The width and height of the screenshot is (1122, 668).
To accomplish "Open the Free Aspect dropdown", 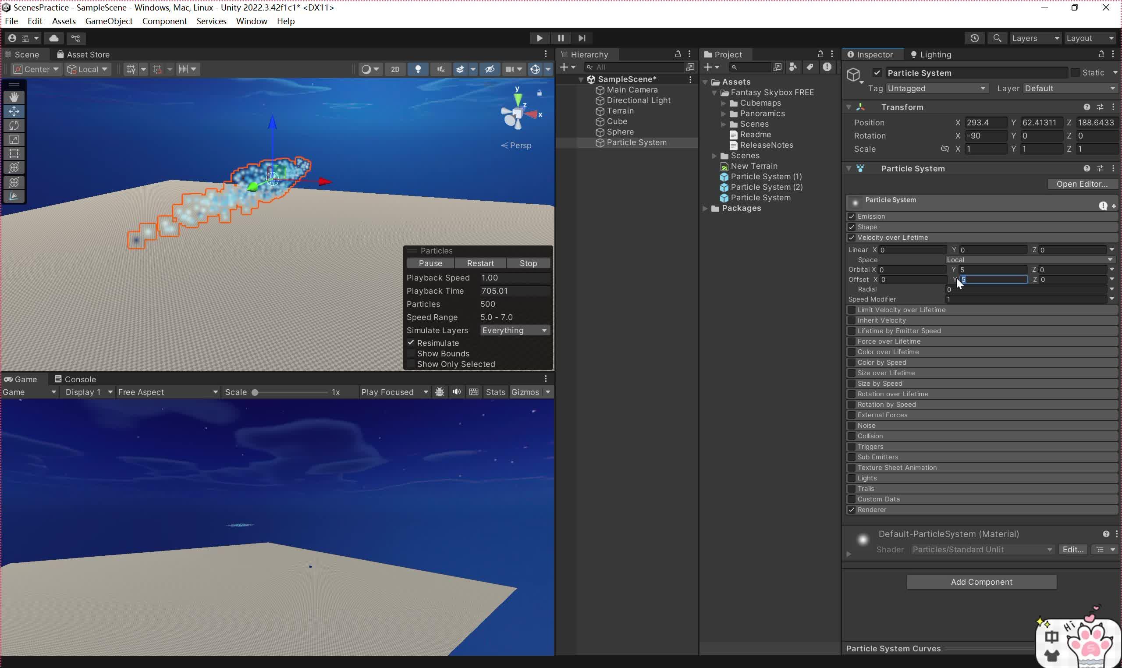I will pos(167,392).
